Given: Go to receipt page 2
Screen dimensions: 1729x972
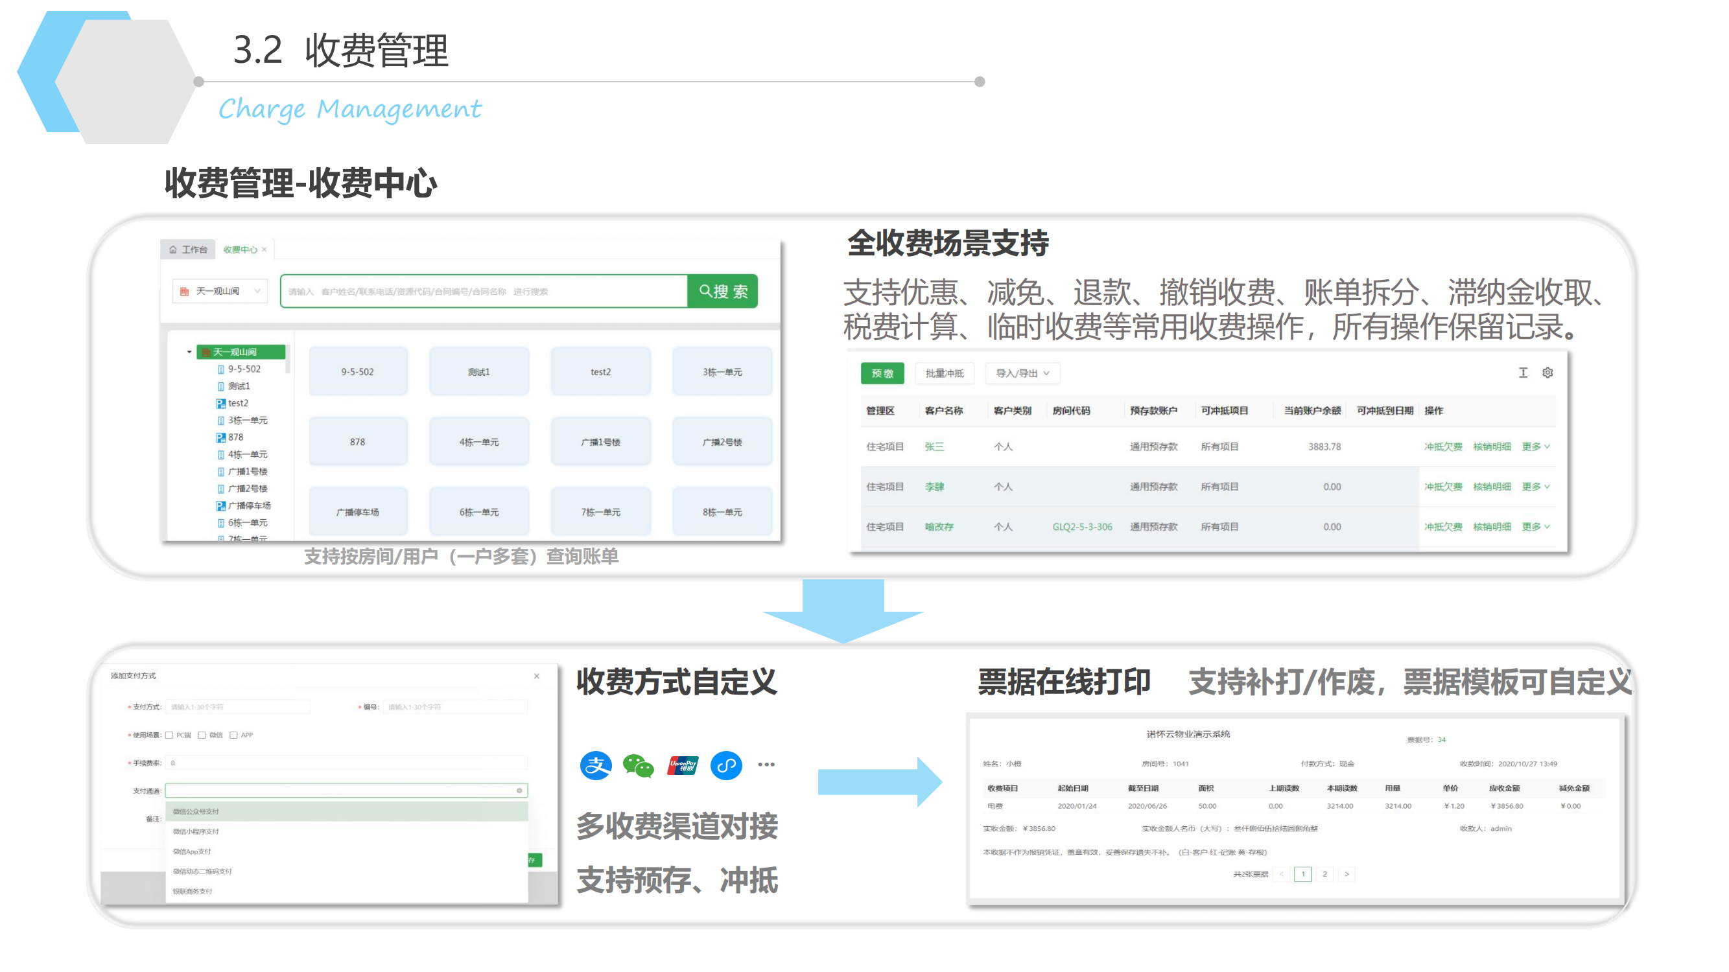Looking at the screenshot, I should coord(1324,874).
